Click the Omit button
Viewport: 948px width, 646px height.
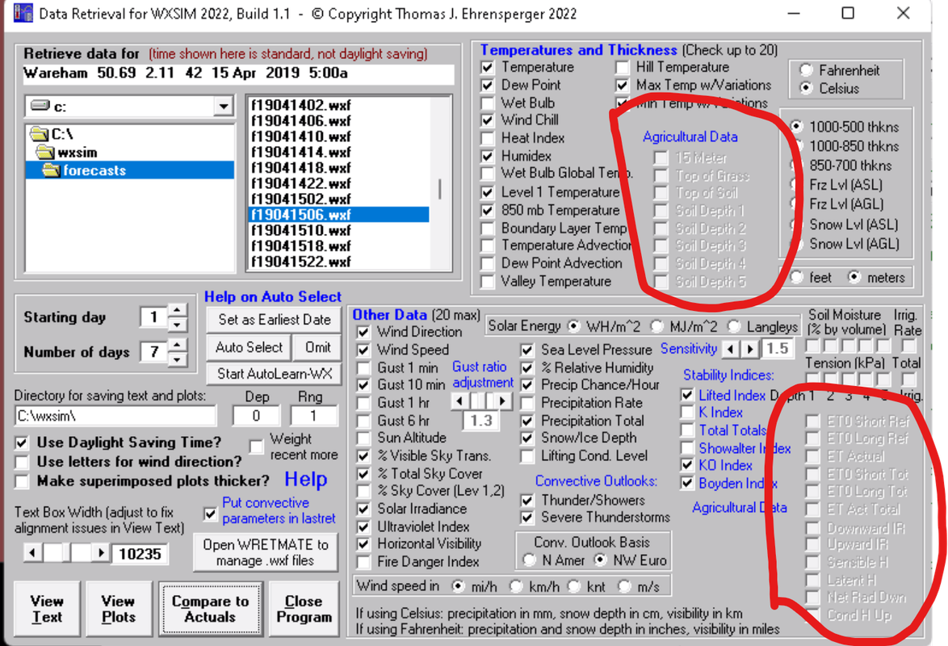[317, 347]
